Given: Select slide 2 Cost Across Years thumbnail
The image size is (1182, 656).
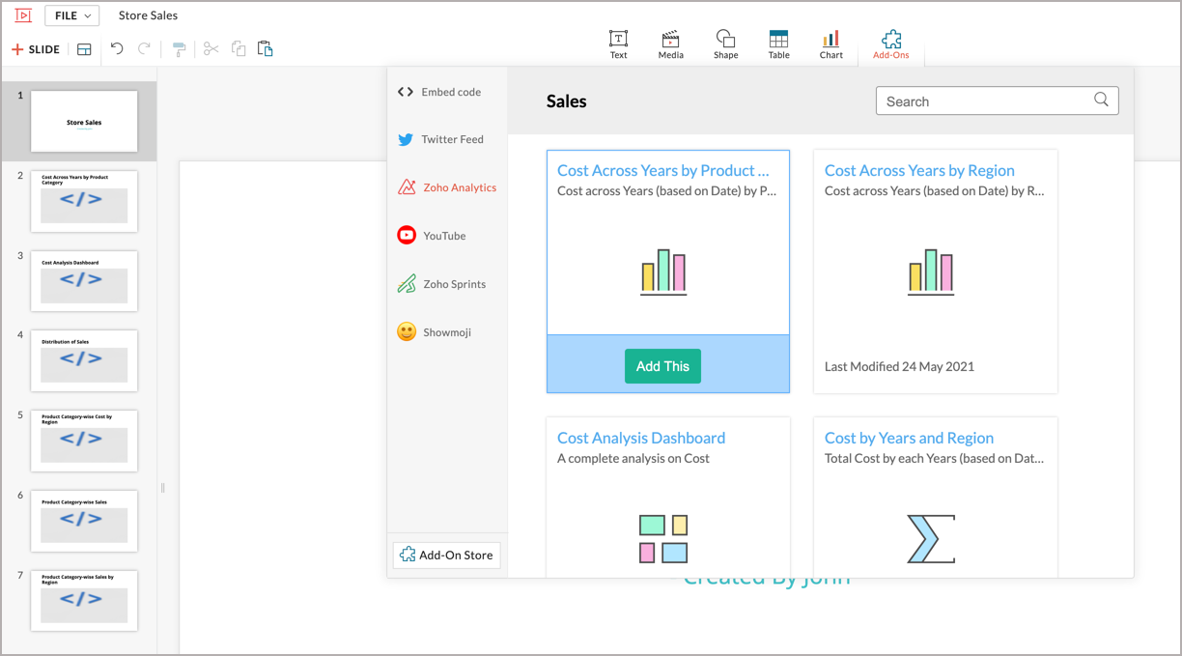Looking at the screenshot, I should pos(84,201).
